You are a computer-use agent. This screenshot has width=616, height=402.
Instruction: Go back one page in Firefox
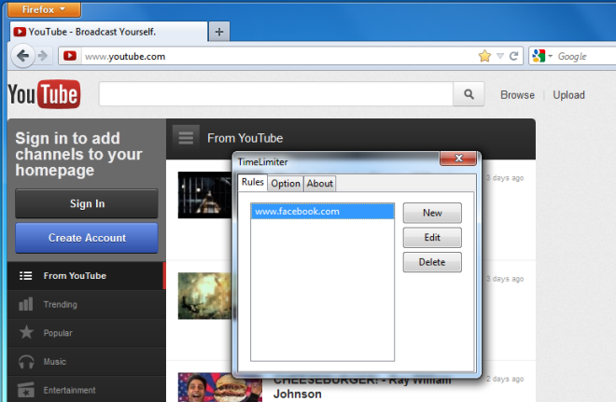pyautogui.click(x=22, y=56)
